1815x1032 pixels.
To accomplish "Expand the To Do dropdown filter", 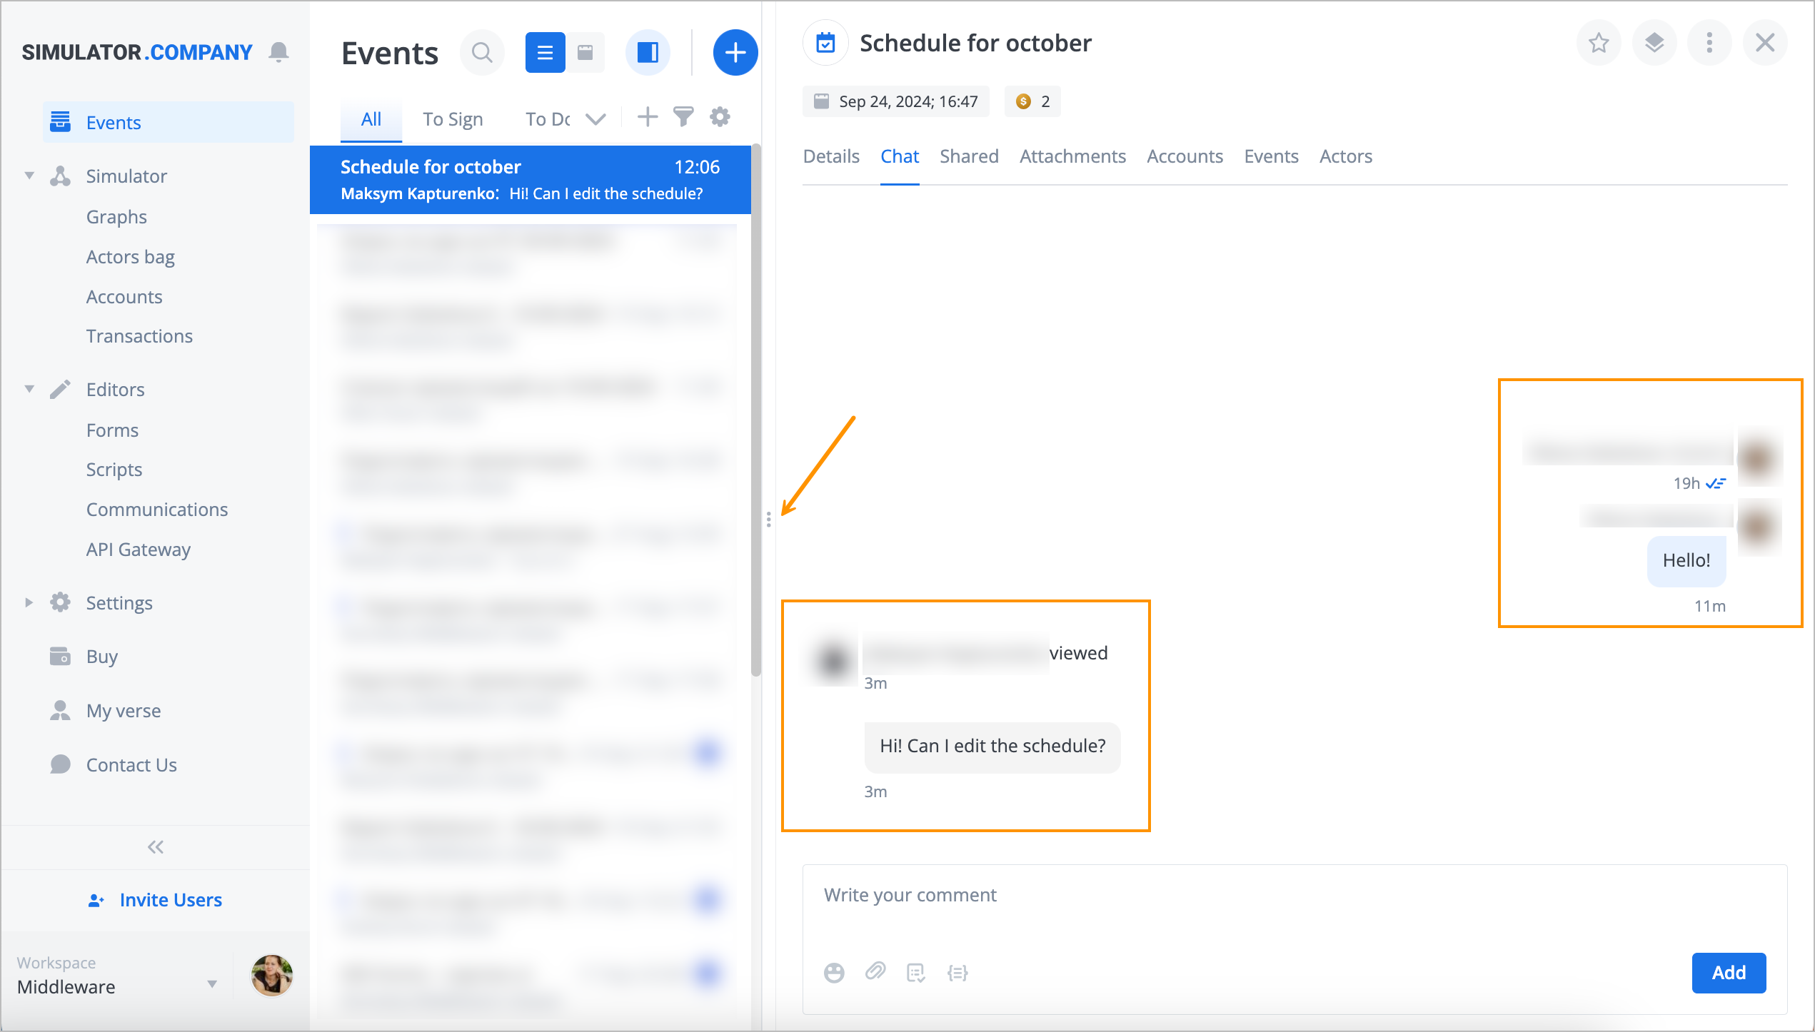I will tap(597, 118).
